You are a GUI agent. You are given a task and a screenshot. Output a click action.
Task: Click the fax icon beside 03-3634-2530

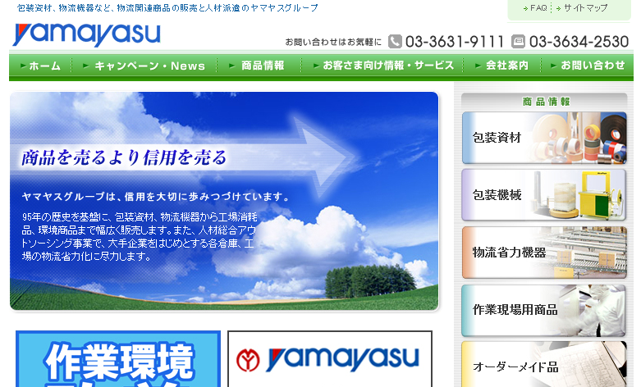click(519, 41)
